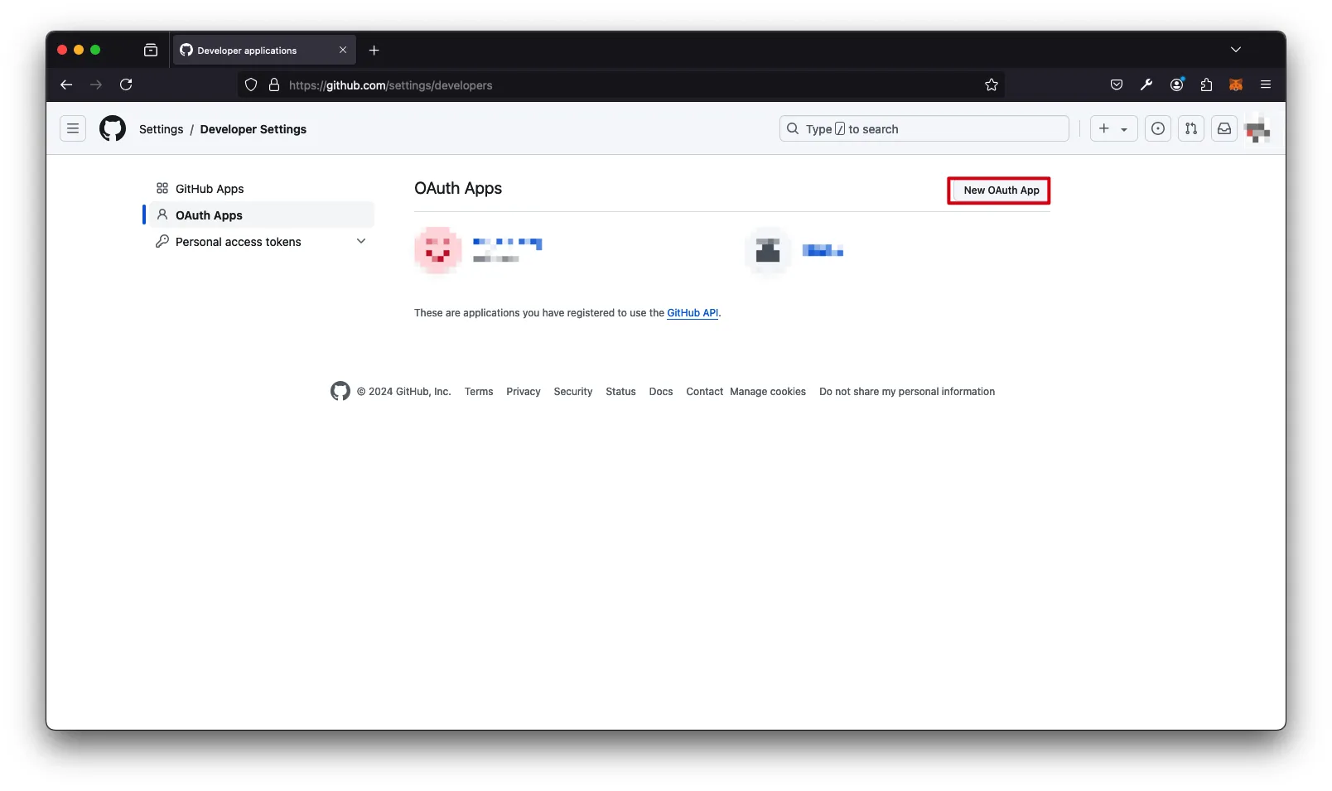Open the Pull requests icon in header
Screen dimensions: 1332x791
(x=1190, y=129)
